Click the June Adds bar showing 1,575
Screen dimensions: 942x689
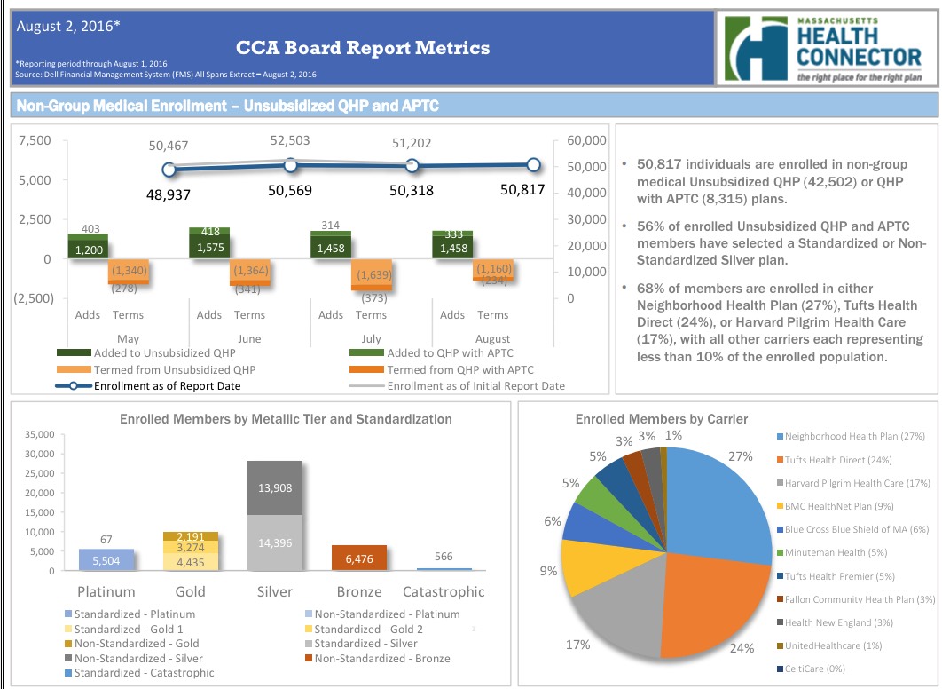coord(209,248)
